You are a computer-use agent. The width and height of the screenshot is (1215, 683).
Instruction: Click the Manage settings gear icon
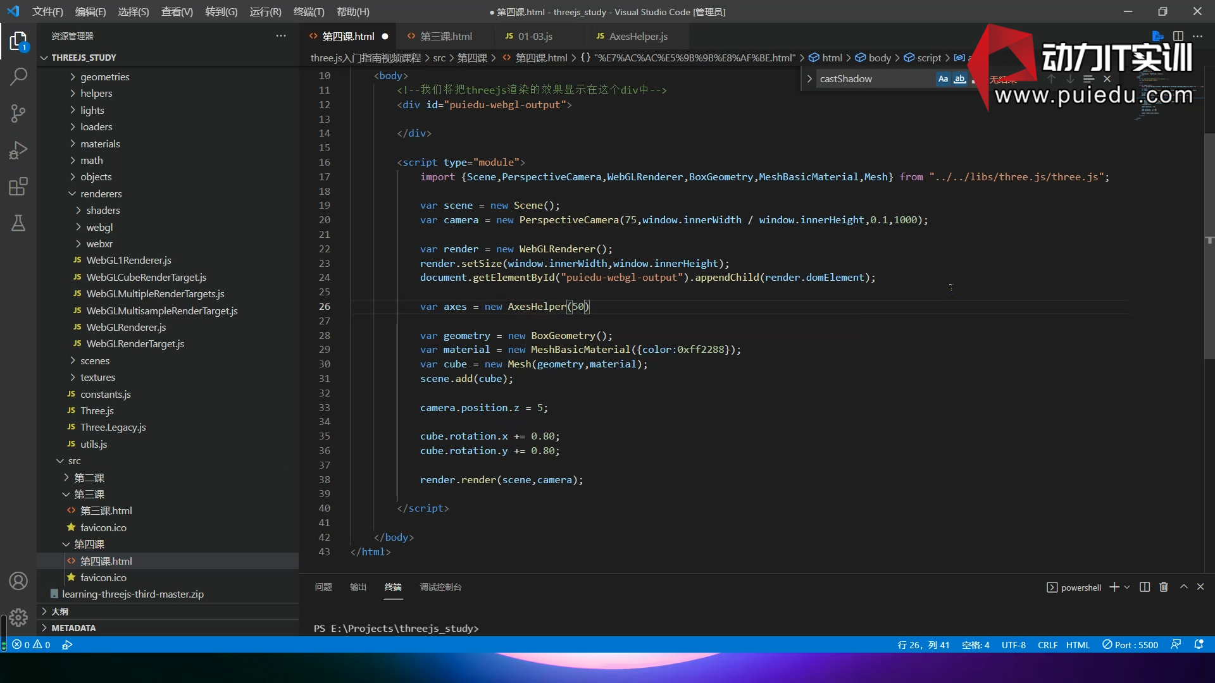pyautogui.click(x=18, y=617)
